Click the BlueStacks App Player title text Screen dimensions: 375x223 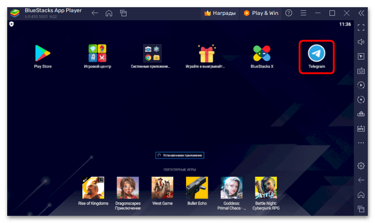pos(53,10)
